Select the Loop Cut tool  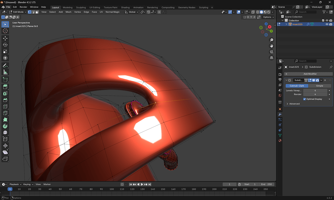click(5, 107)
